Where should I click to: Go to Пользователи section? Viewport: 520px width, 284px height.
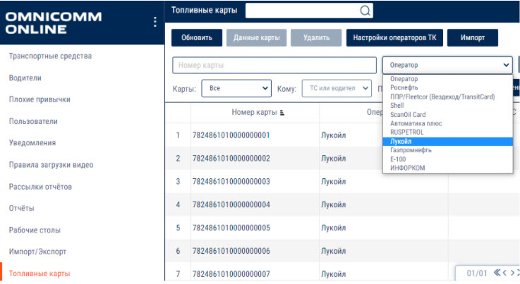click(x=33, y=121)
